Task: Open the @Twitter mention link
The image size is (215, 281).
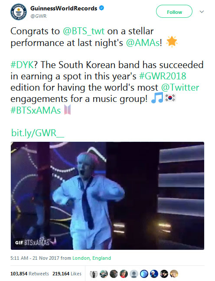Action: pyautogui.click(x=180, y=88)
